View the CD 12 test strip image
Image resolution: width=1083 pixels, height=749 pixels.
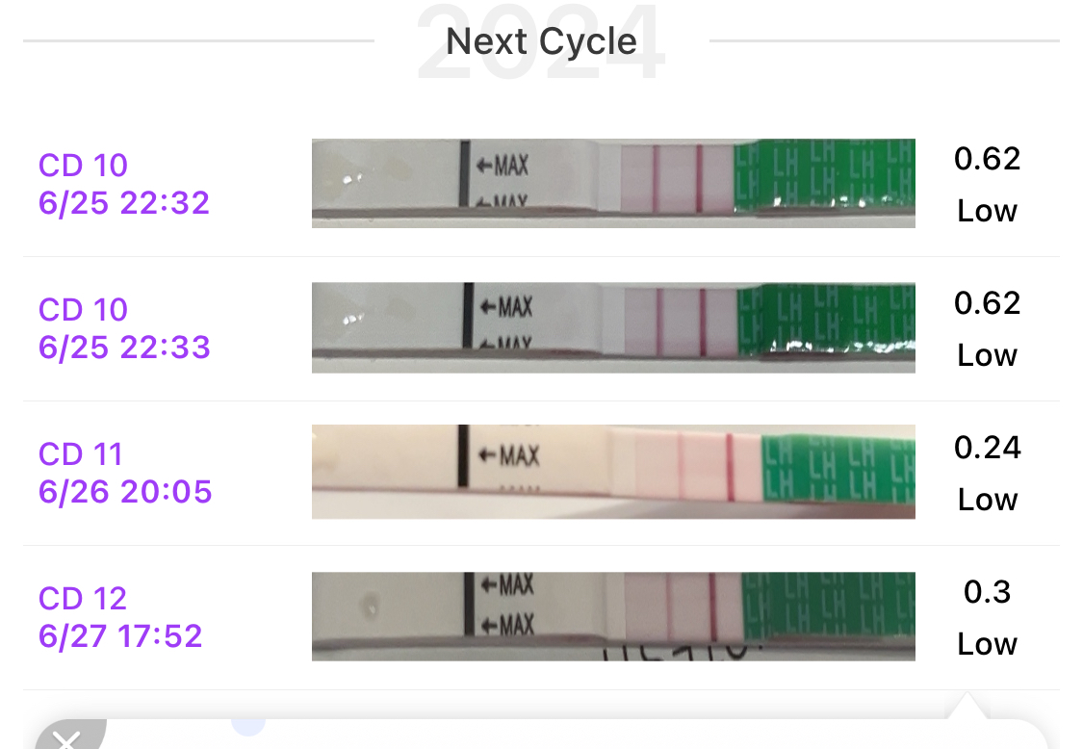[613, 616]
